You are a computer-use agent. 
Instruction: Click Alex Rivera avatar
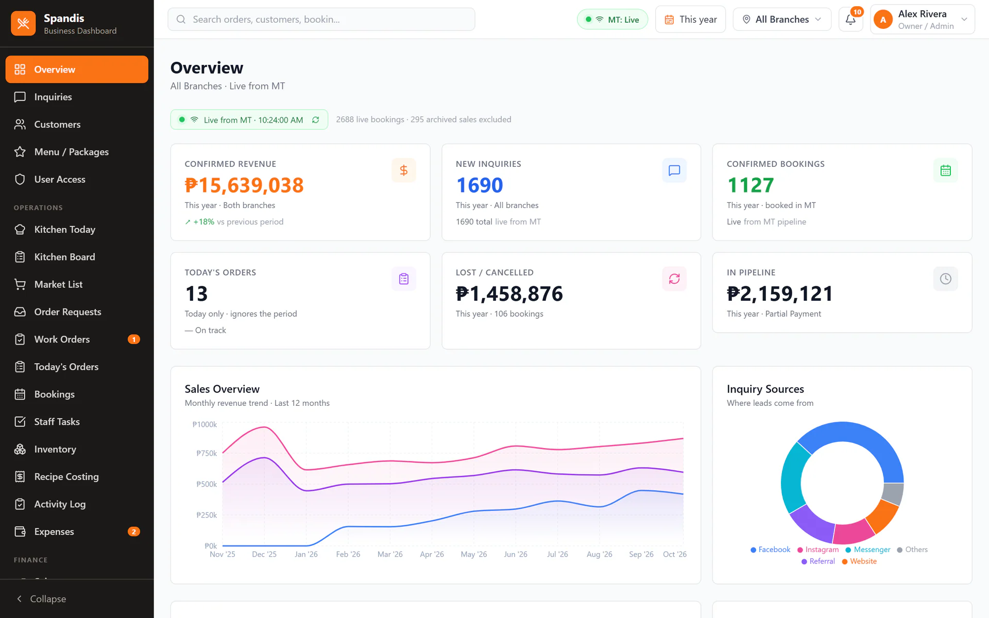(883, 20)
